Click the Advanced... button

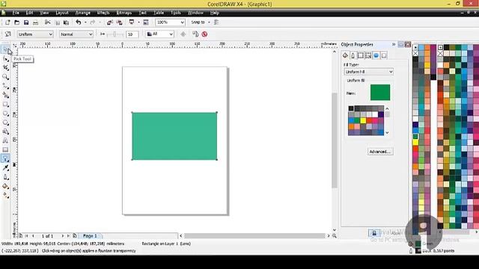pyautogui.click(x=380, y=152)
